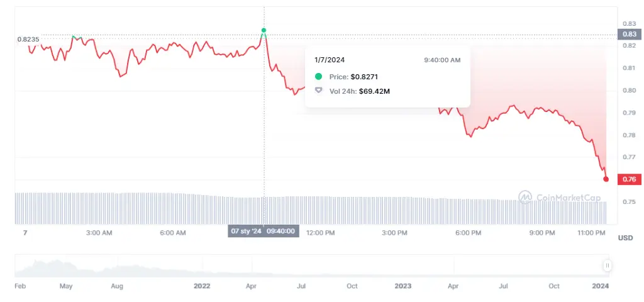Click the 3:00 AM time axis label

99,233
